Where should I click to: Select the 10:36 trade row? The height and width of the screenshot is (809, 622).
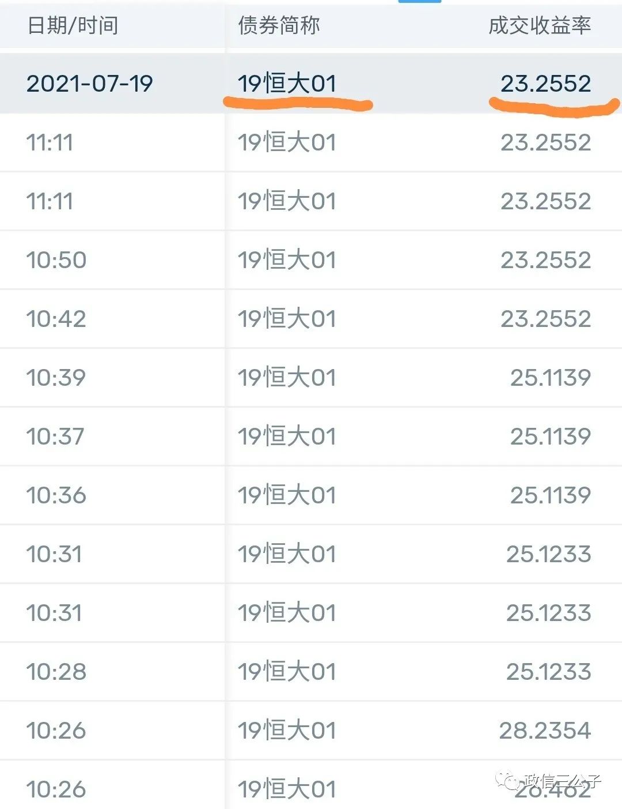tap(311, 495)
